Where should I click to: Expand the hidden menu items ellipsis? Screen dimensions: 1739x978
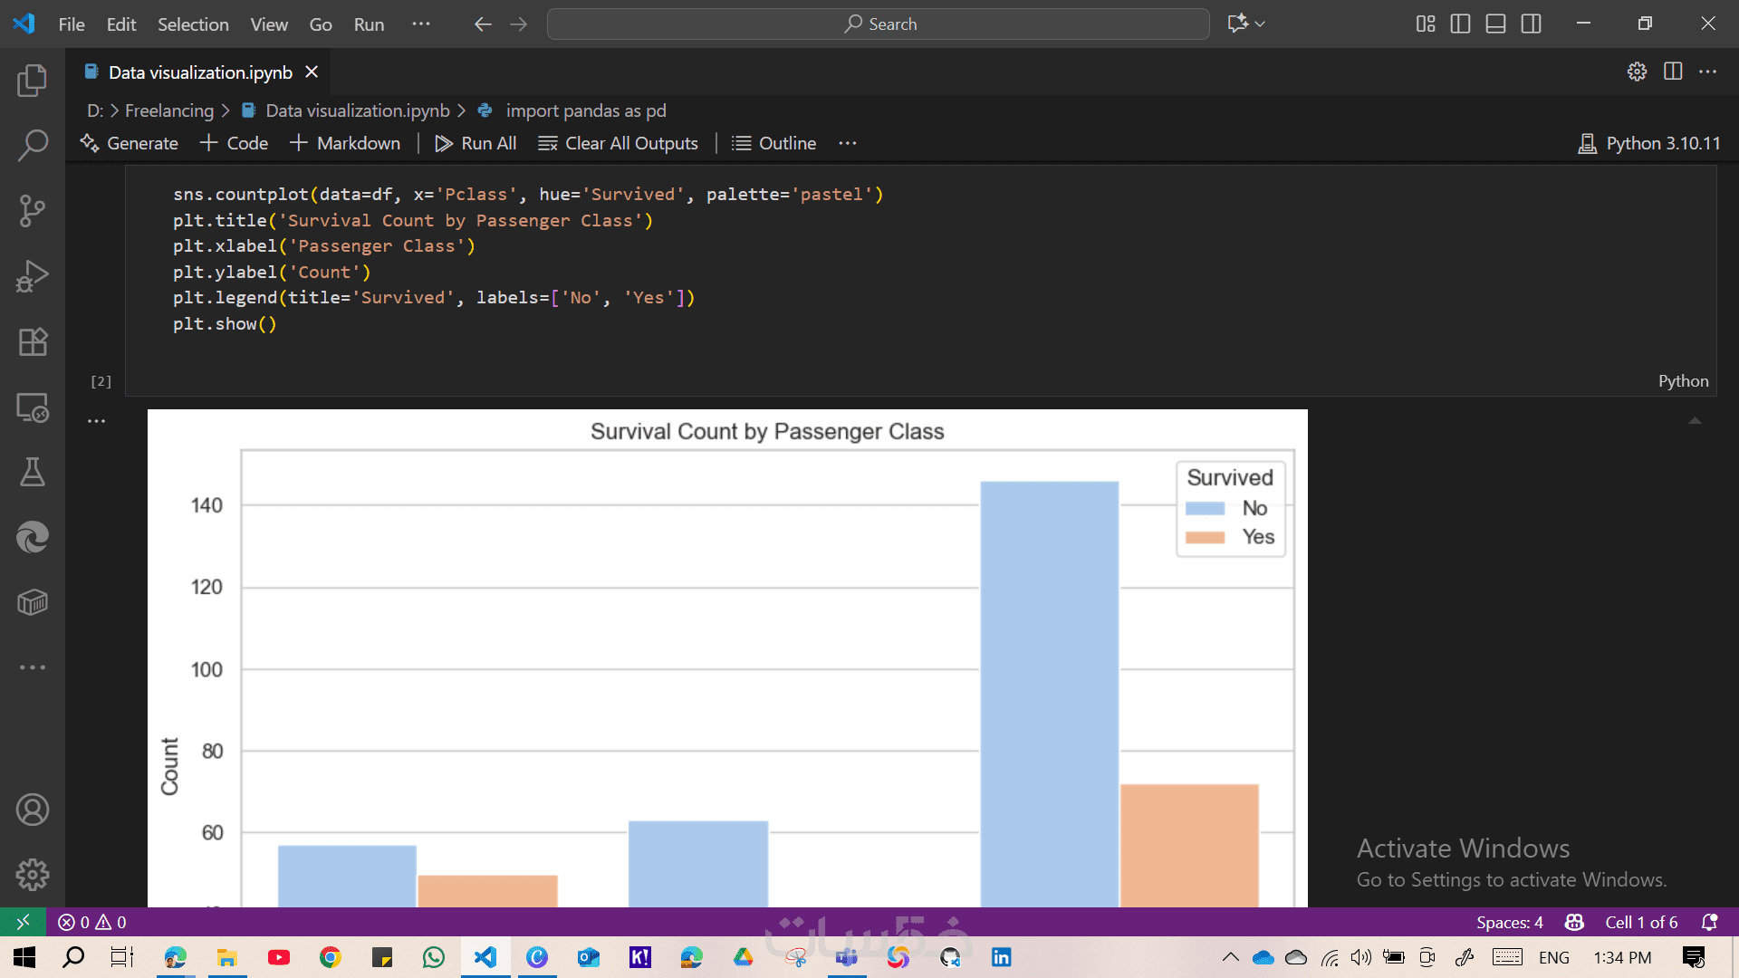pos(420,24)
